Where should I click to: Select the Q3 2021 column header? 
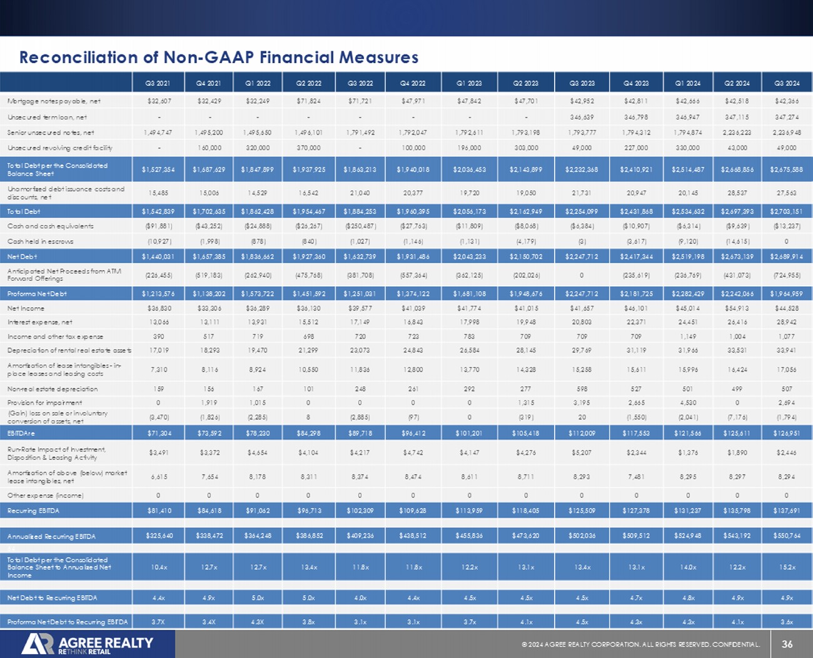[158, 83]
